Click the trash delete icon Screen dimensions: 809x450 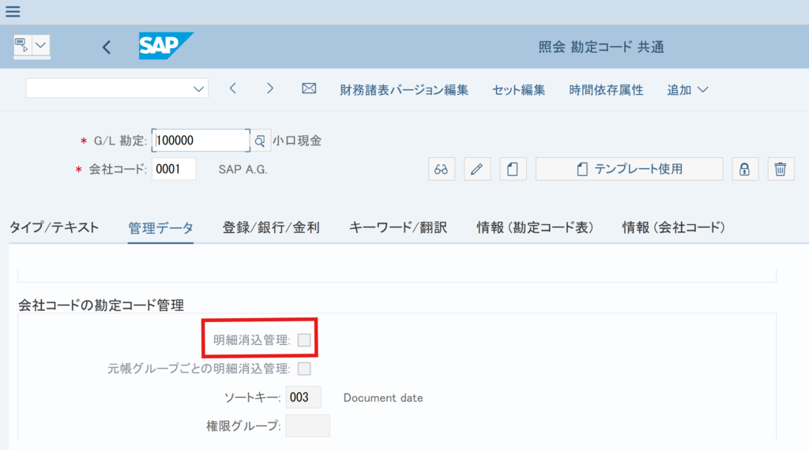tap(780, 169)
